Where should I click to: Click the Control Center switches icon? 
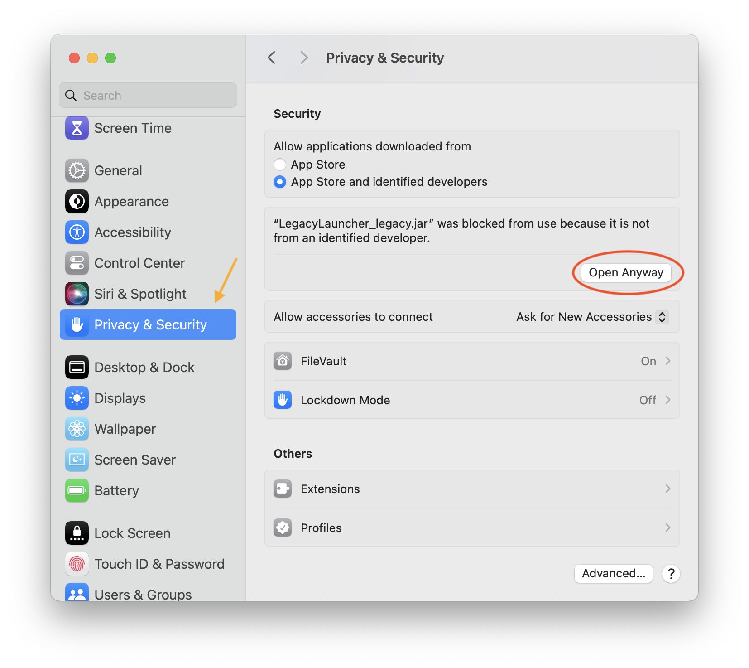[77, 263]
